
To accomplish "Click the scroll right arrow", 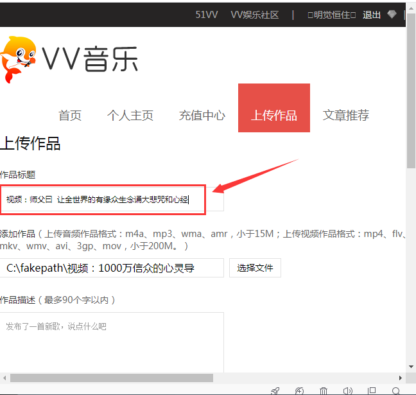I will click(401, 378).
